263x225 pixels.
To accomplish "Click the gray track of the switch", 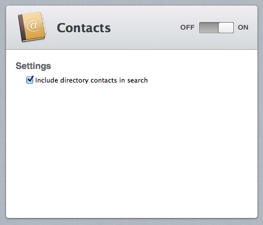I will (x=209, y=28).
